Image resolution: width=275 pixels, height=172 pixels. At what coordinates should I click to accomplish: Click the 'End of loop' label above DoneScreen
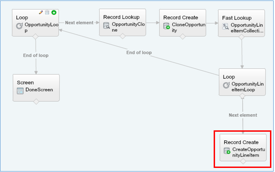[x=36, y=55]
